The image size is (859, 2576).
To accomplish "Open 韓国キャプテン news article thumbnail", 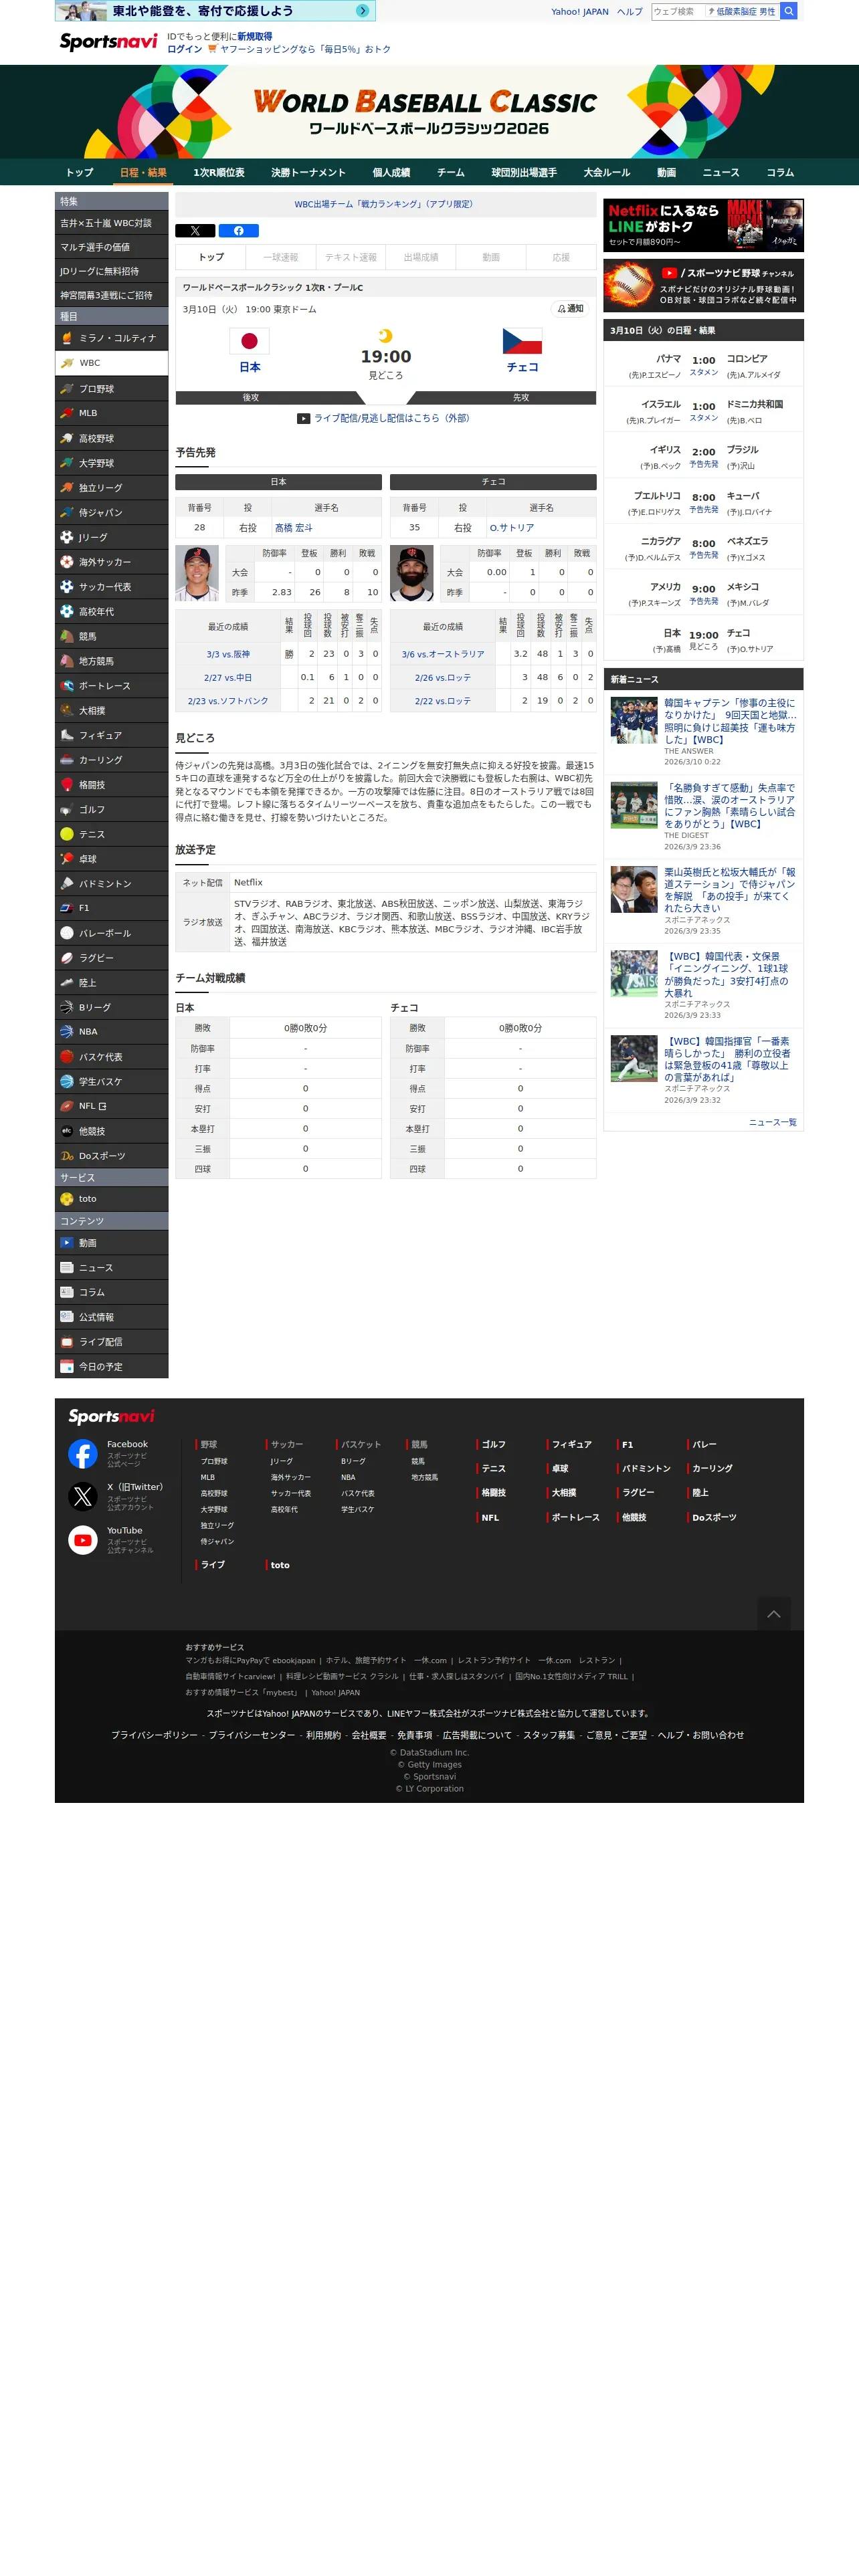I will 634,720.
